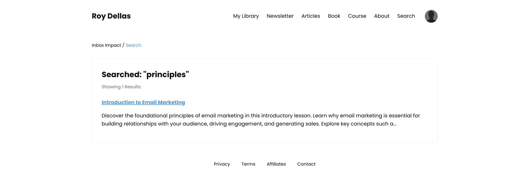Open the My Library nav item
528x183 pixels.
[246, 16]
